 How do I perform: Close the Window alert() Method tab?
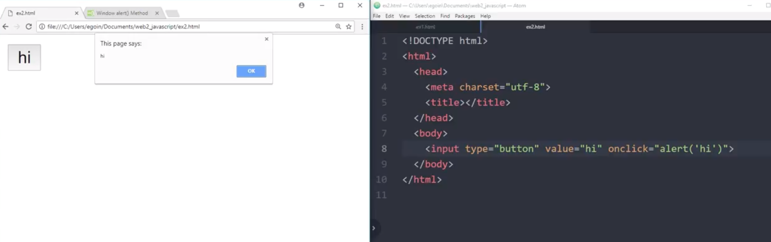(x=156, y=13)
